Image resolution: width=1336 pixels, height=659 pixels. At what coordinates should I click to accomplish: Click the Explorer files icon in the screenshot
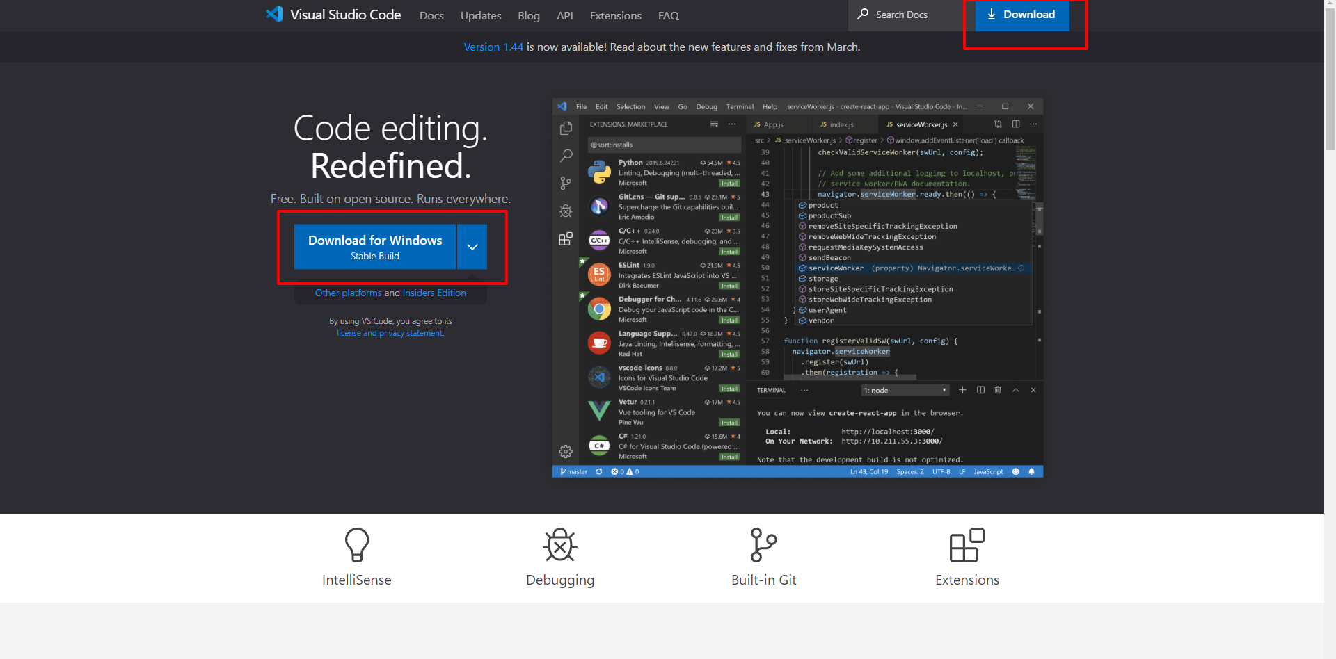[566, 129]
